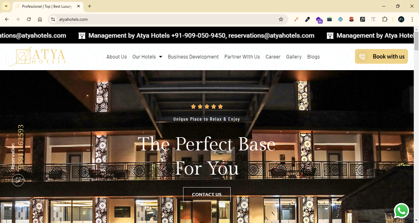Click the CONTACT US button
The height and width of the screenshot is (223, 419).
pyautogui.click(x=207, y=194)
